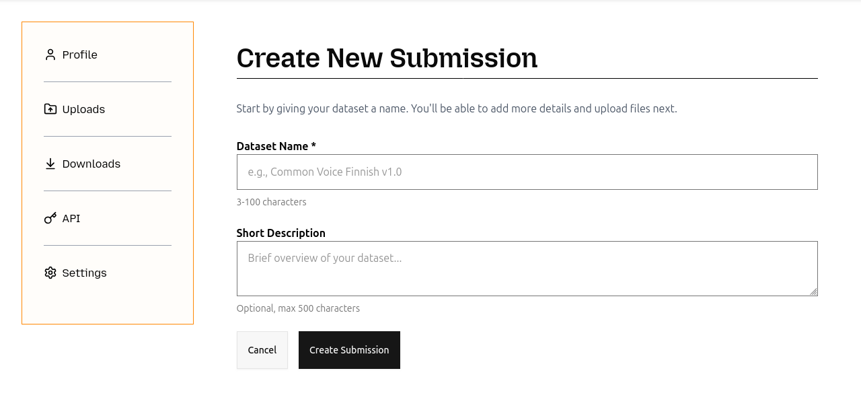Screen dimensions: 861x412
Task: Click the "Dataset Name *" field label
Action: 276,146
